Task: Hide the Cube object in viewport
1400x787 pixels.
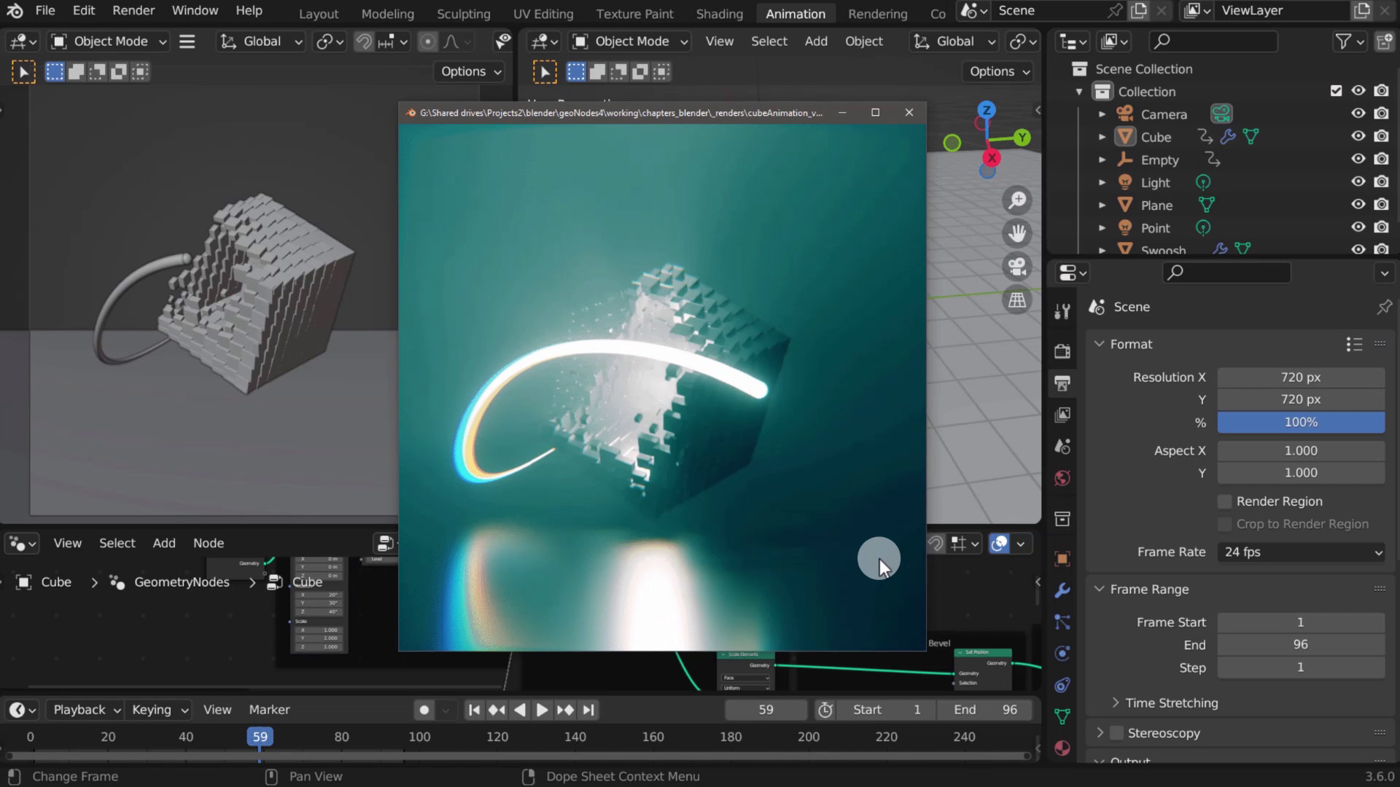Action: [x=1358, y=136]
